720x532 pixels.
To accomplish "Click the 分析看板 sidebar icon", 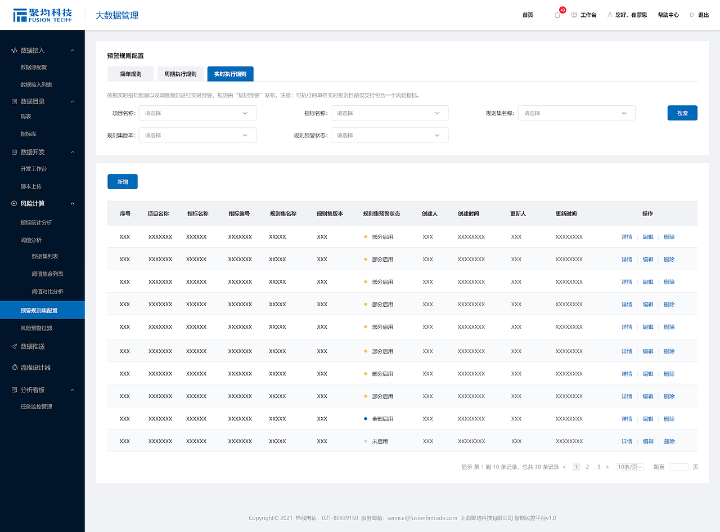I will [x=14, y=390].
